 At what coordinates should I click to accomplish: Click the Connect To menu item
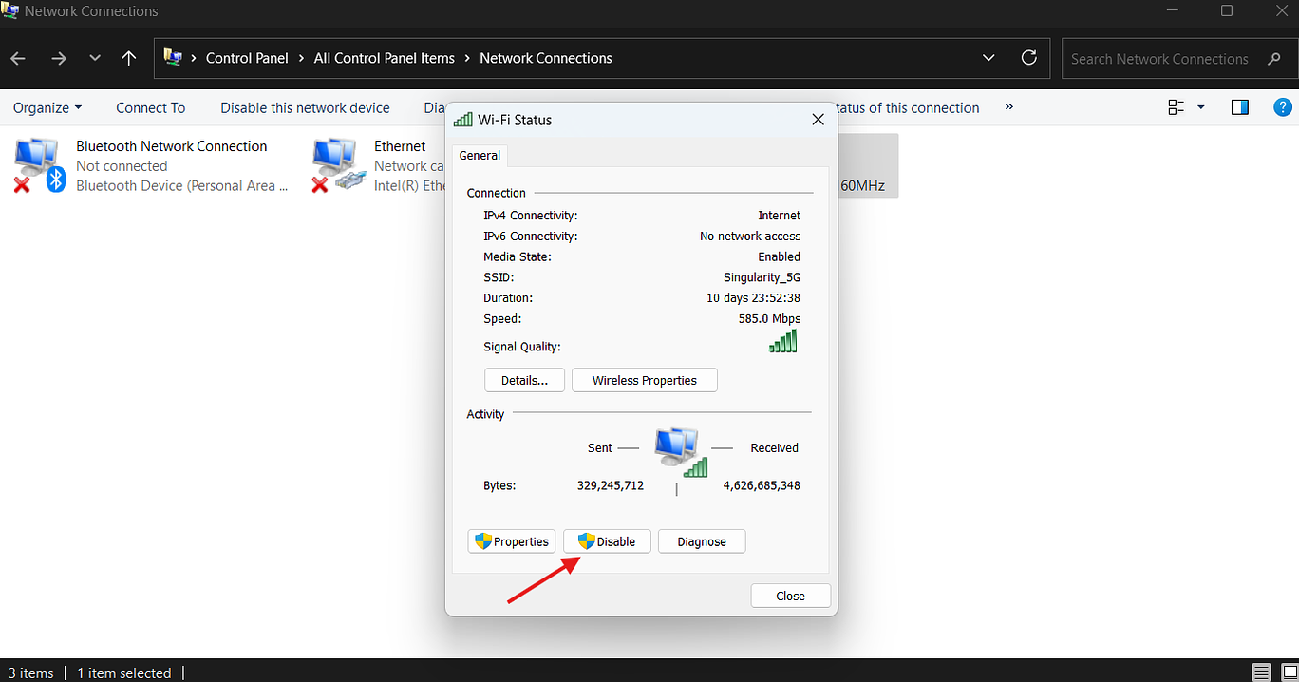[150, 107]
